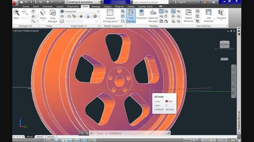The image size is (254, 142).
Task: Open the Parametric ribbon tab
Action: 73,6
